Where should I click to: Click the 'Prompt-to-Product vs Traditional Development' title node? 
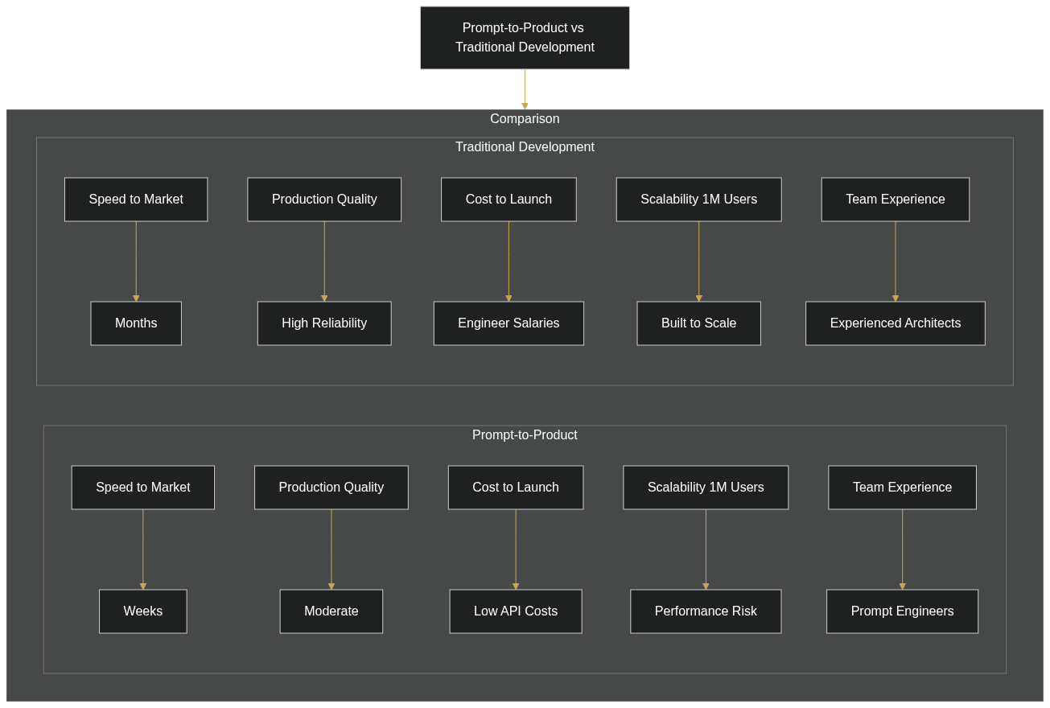pos(525,38)
